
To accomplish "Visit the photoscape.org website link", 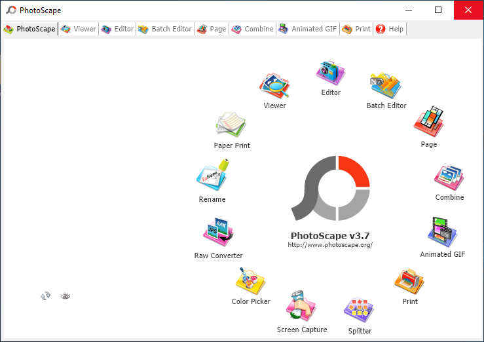I will [x=330, y=245].
